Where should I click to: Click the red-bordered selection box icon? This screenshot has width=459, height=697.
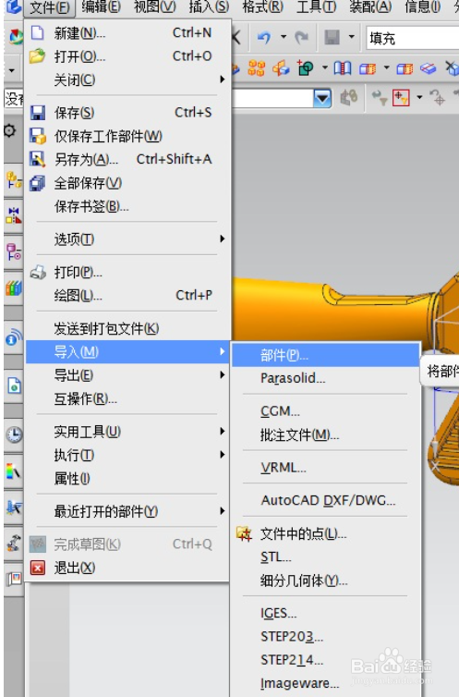pyautogui.click(x=401, y=98)
